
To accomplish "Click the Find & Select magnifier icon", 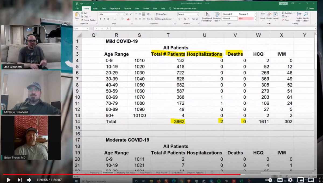I will point(306,15).
